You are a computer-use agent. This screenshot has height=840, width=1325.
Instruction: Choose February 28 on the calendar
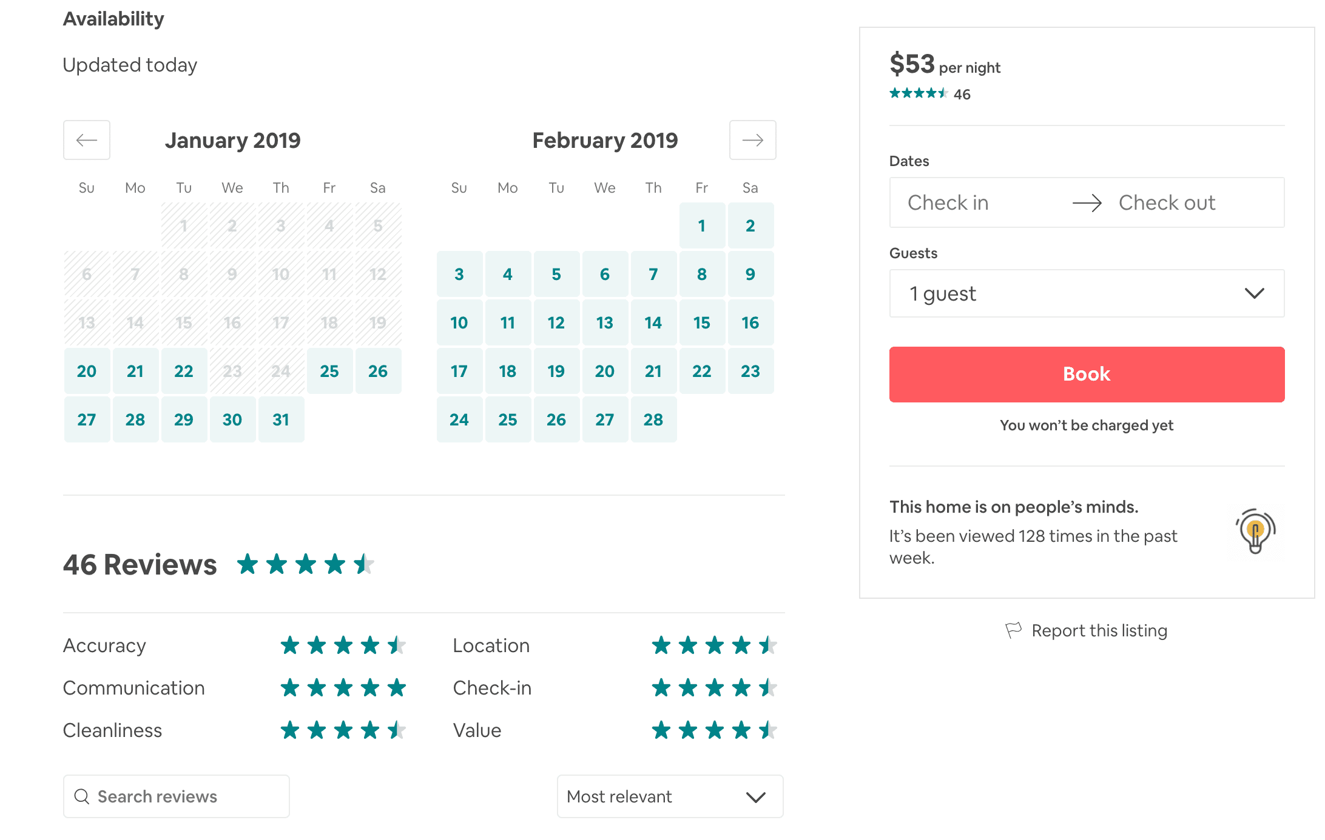pos(653,419)
